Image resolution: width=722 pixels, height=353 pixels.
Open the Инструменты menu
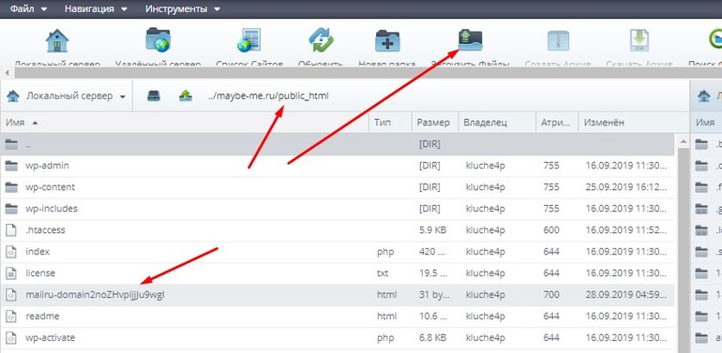183,8
